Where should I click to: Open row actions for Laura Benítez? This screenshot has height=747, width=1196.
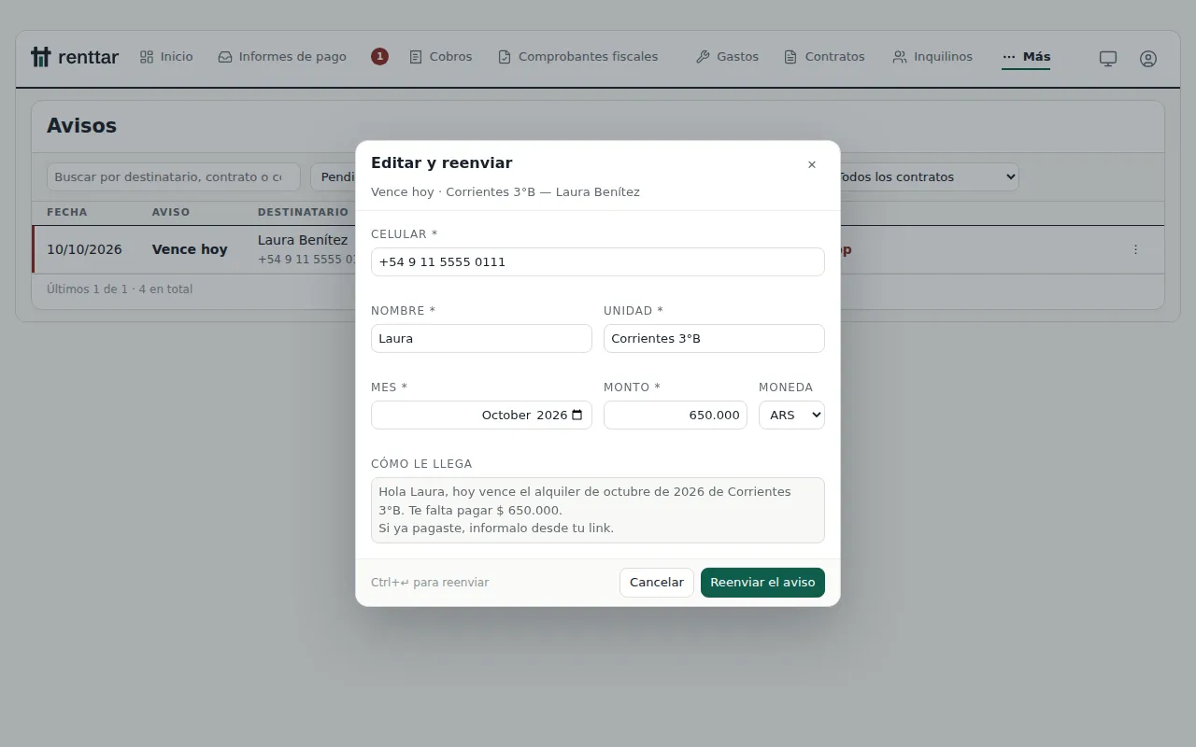click(x=1135, y=249)
